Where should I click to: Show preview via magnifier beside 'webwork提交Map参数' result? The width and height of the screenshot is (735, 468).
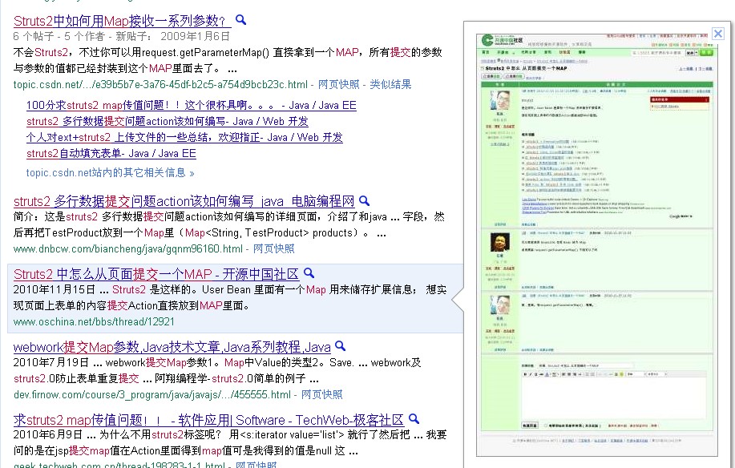pos(341,346)
